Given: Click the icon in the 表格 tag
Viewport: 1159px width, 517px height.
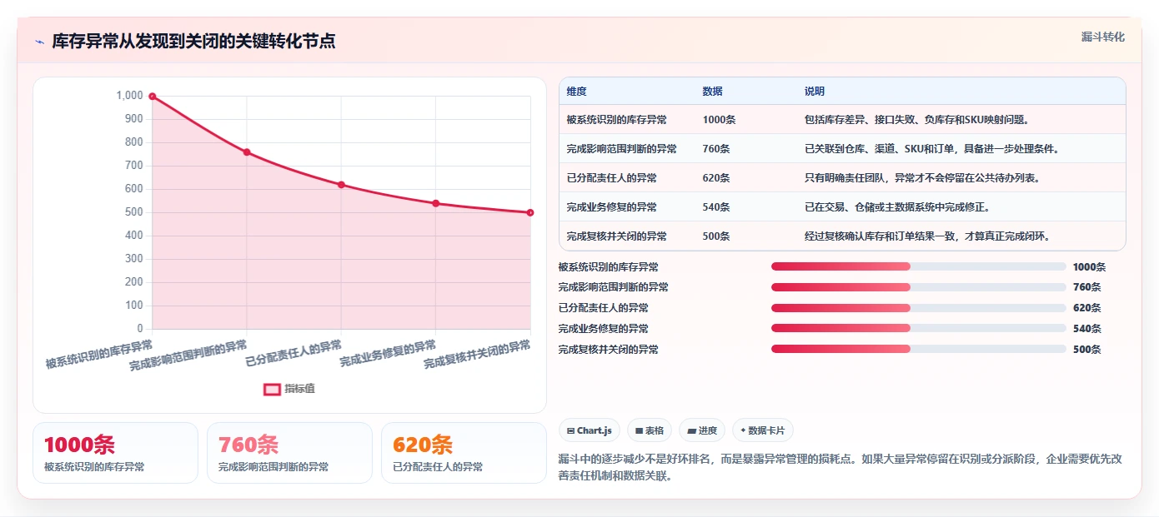Looking at the screenshot, I should (x=640, y=431).
